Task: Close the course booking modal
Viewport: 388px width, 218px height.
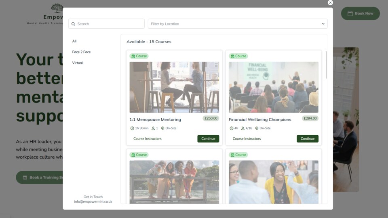Action: (330, 3)
